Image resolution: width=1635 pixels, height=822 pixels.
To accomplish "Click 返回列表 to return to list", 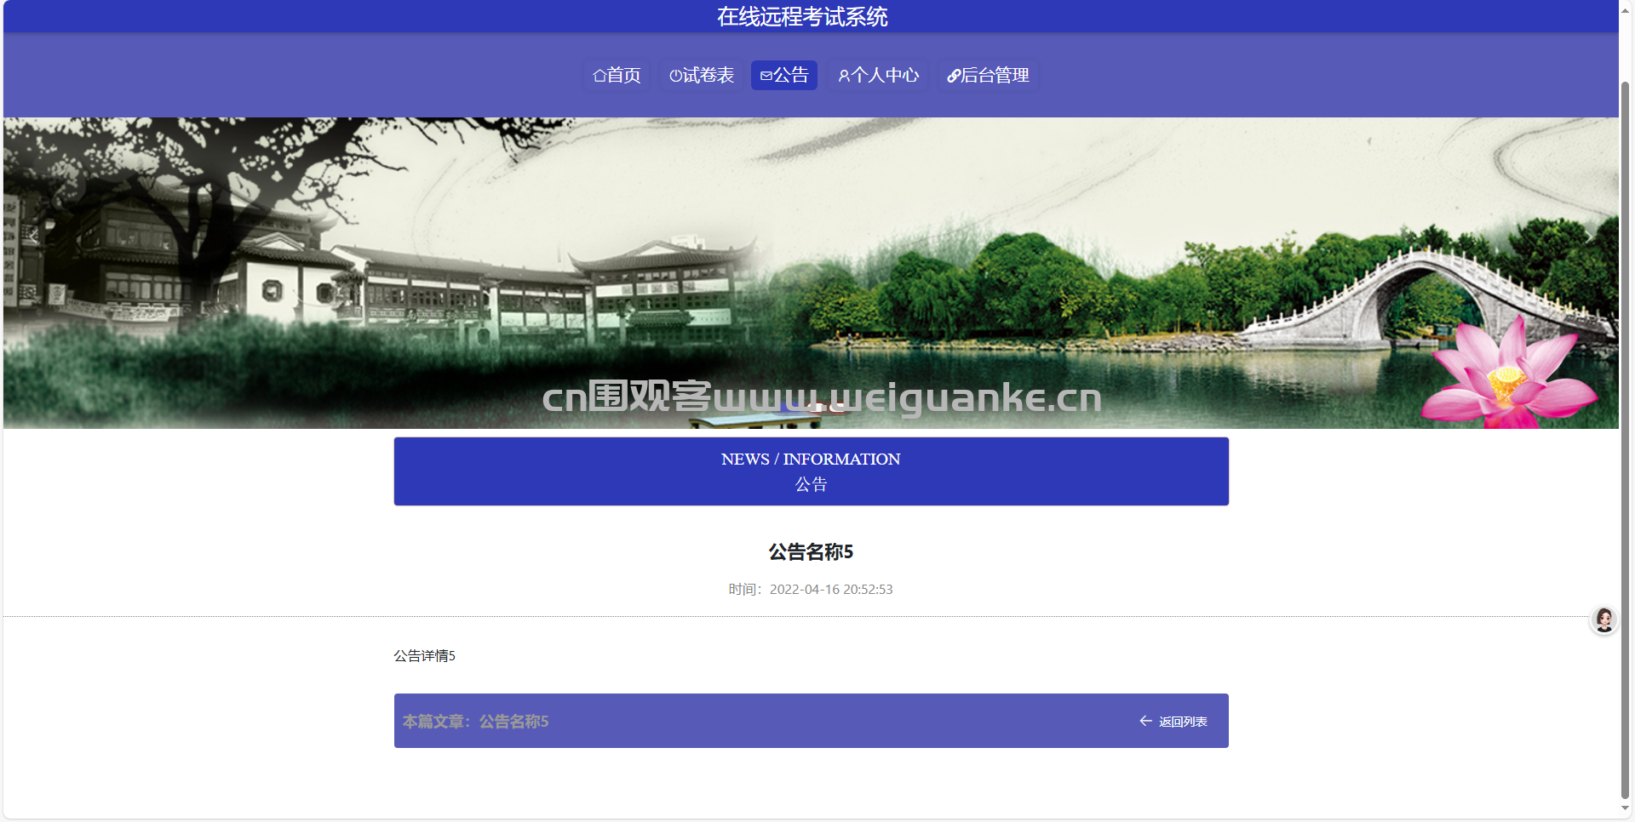I will coord(1183,722).
